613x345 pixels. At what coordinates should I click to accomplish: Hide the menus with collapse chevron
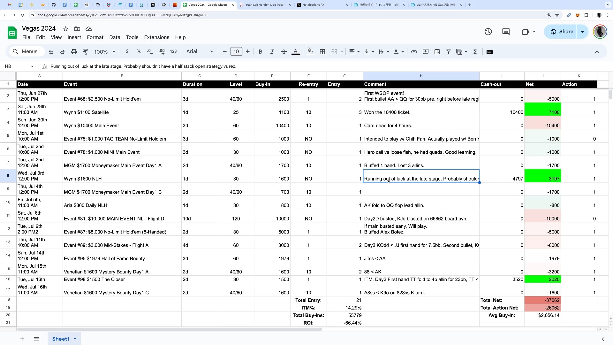597,52
